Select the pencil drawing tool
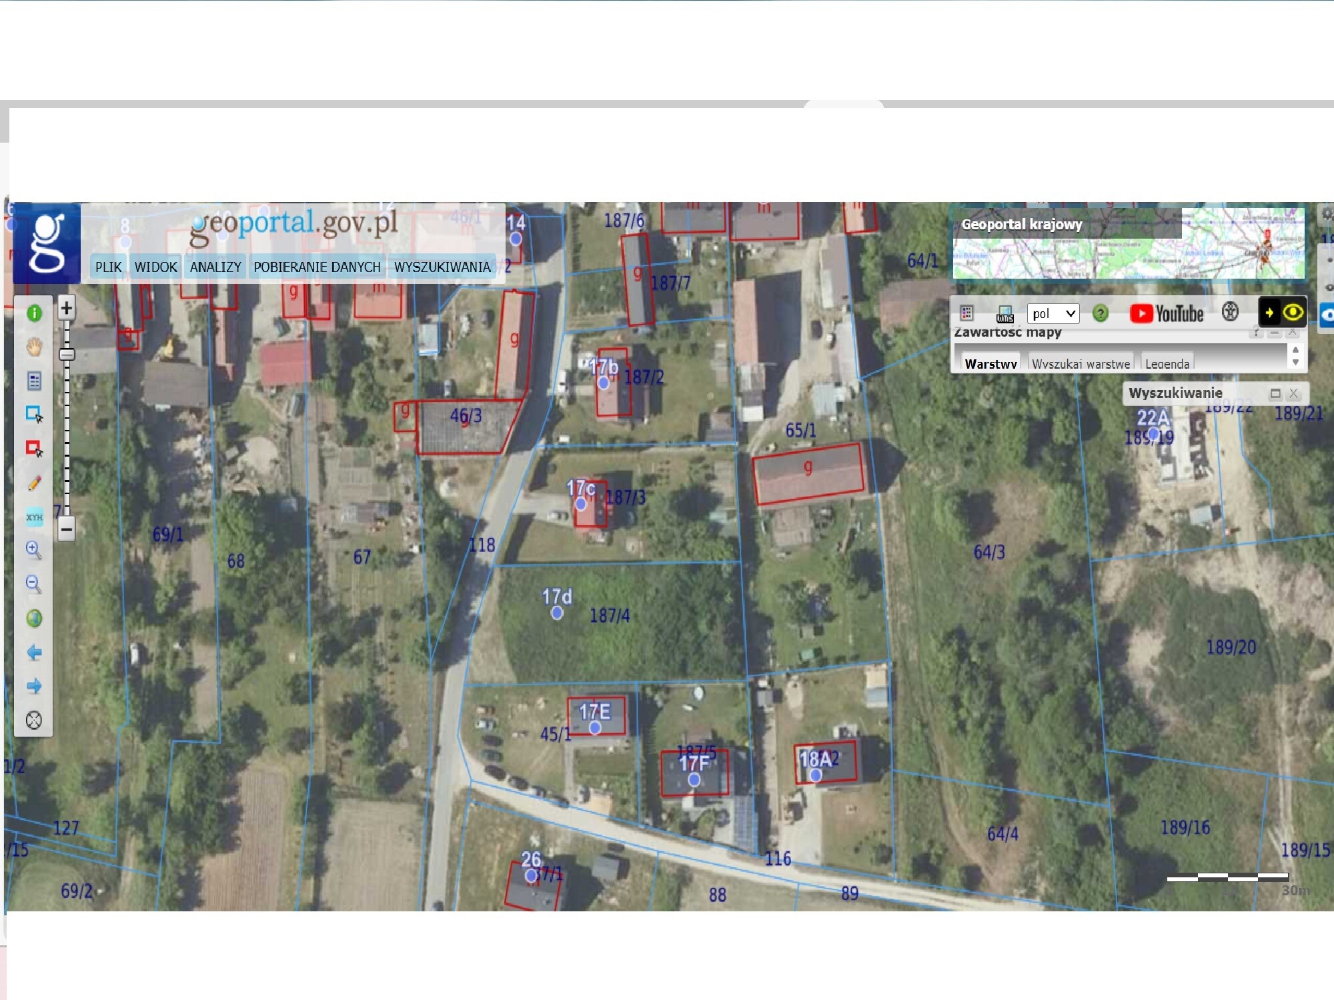Viewport: 1334px width, 1000px height. tap(34, 483)
